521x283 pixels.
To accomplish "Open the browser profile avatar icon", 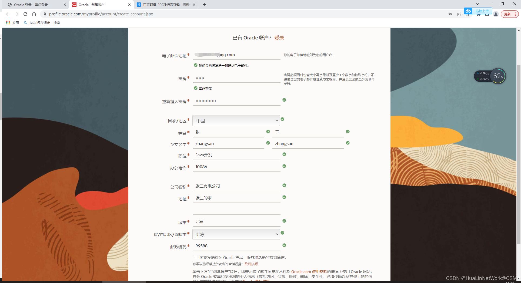I will 496,14.
